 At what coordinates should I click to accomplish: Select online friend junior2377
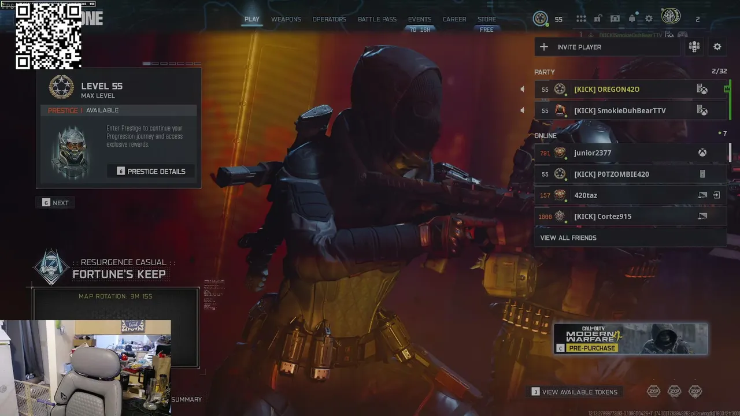click(630, 153)
